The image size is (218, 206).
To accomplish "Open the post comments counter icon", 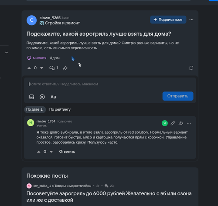I will (x=52, y=68).
